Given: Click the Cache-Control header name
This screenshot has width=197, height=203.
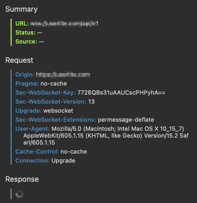Looking at the screenshot, I should [37, 152].
